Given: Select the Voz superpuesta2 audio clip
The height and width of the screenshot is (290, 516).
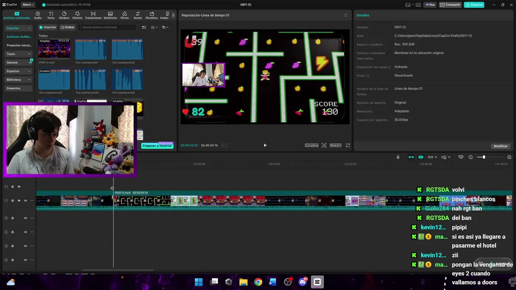Looking at the screenshot, I should [127, 49].
